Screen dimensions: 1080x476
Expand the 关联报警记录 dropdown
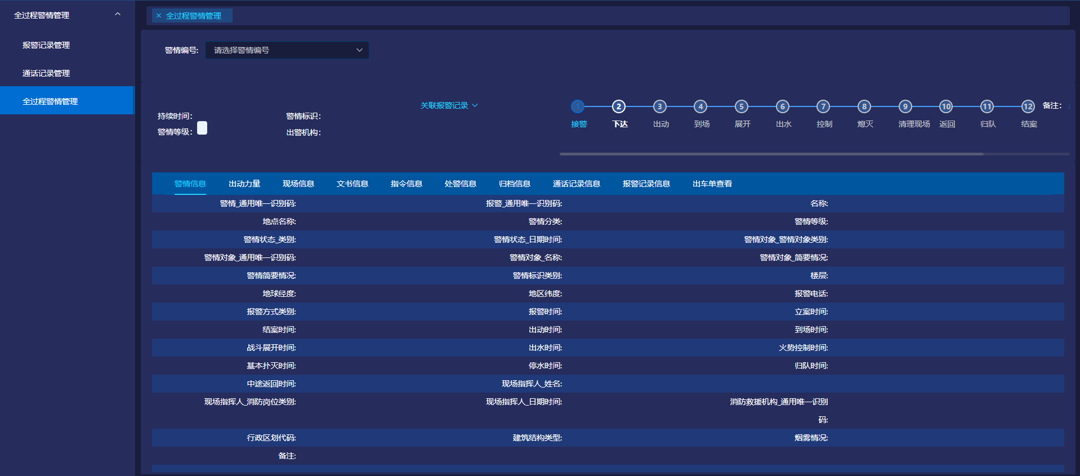pyautogui.click(x=449, y=105)
